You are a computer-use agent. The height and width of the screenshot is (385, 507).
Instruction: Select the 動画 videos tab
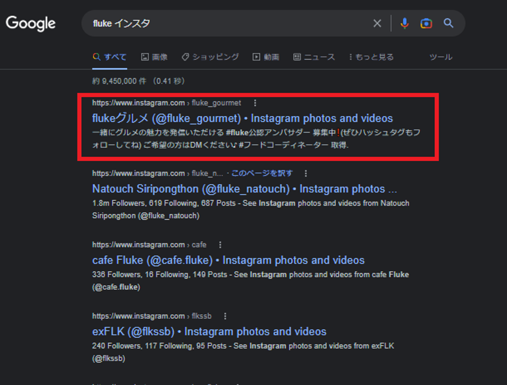pos(266,57)
